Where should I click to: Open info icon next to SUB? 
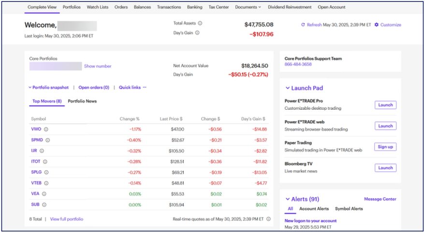pos(44,204)
